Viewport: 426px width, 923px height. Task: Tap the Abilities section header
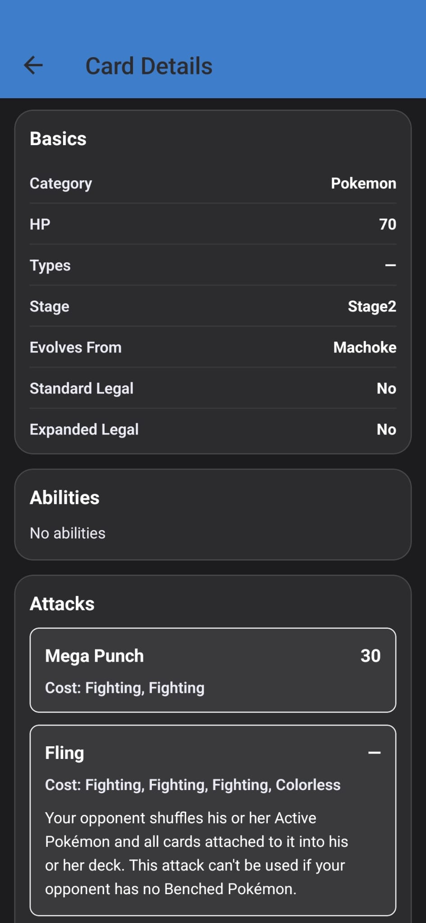click(x=64, y=498)
